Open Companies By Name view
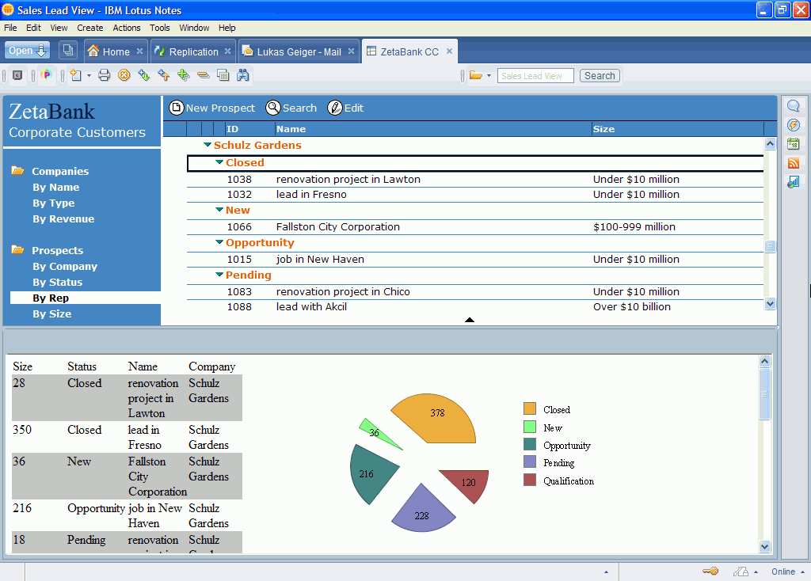This screenshot has width=811, height=581. pyautogui.click(x=56, y=187)
